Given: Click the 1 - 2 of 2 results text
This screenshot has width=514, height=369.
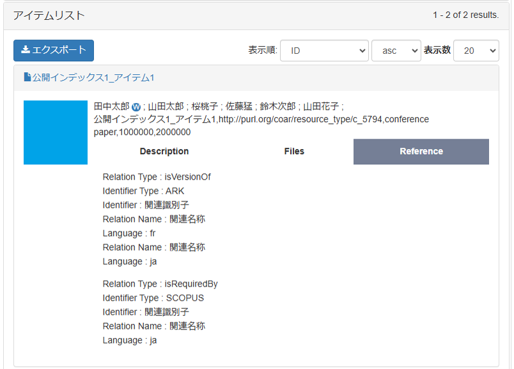Looking at the screenshot, I should (465, 15).
